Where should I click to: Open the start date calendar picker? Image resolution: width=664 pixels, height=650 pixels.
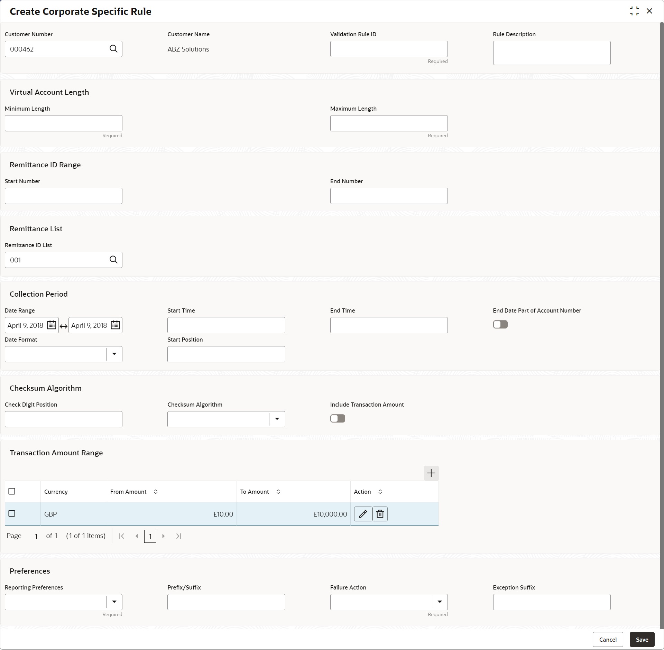click(52, 325)
